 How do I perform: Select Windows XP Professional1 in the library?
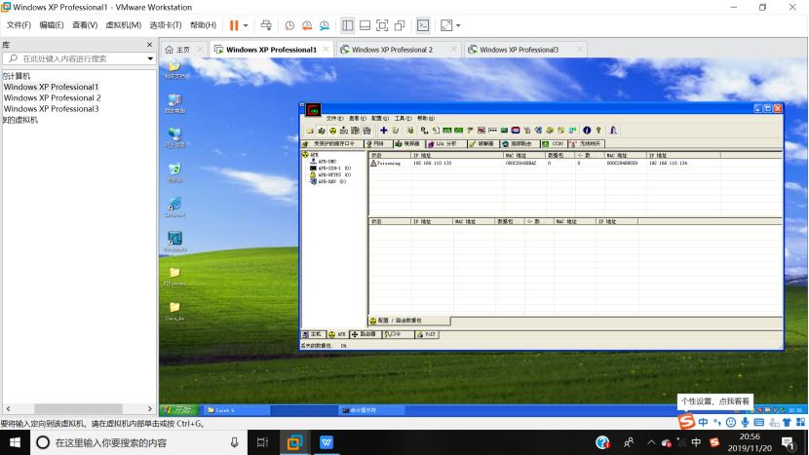(51, 87)
